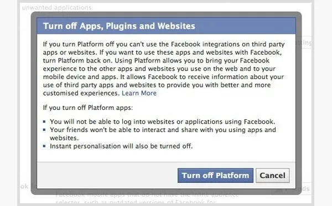Click the square bullet before 'Instant personalisation'
The width and height of the screenshot is (332, 206).
click(x=44, y=146)
